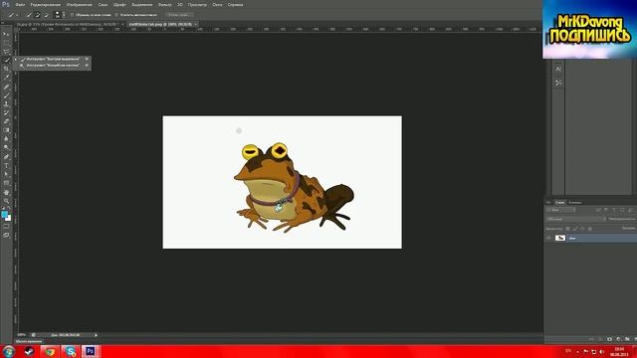
Task: Select the Path Selection tool
Action: click(6, 174)
